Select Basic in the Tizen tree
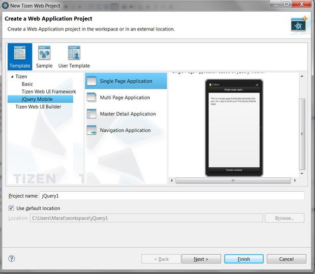The width and height of the screenshot is (315, 274). pyautogui.click(x=27, y=84)
